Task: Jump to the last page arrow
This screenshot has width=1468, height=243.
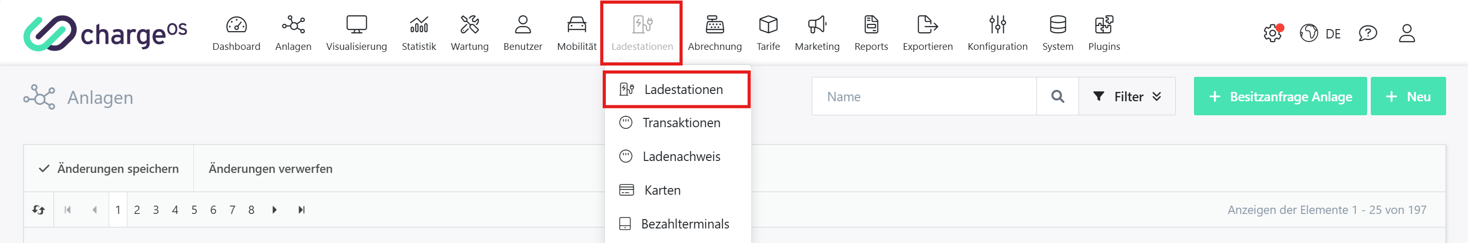Action: click(x=302, y=210)
